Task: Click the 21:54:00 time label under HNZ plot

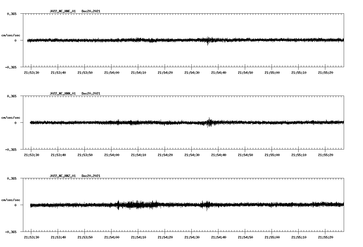Action: pos(112,237)
